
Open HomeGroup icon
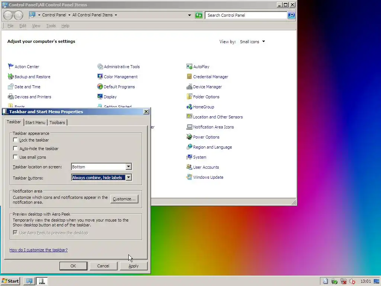[189, 107]
